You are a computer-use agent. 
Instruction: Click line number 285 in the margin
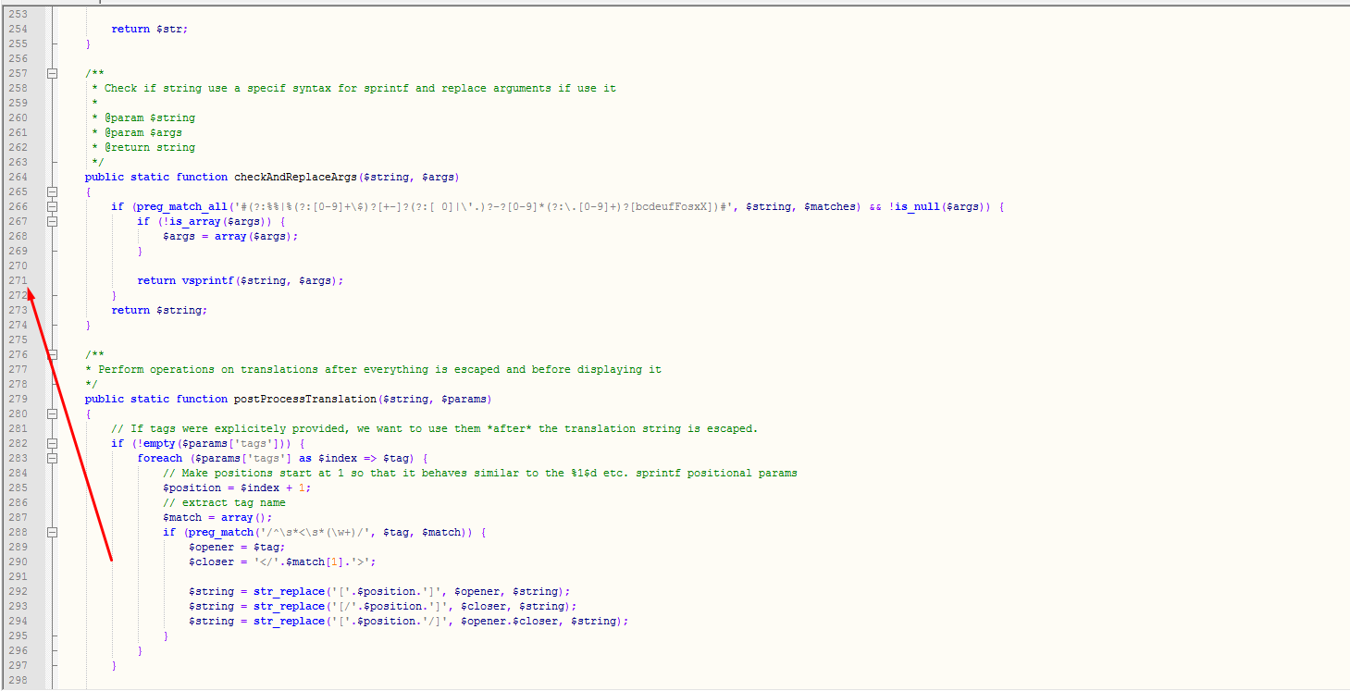click(x=18, y=487)
